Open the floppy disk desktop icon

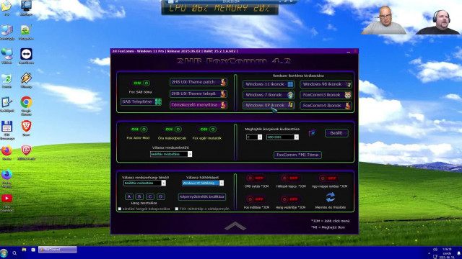coord(6,127)
